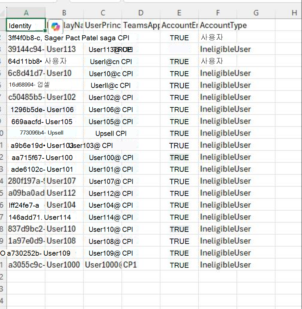This screenshot has height=309, width=302.
Task: Select cell containing 16d68994-
Action: 26,85
